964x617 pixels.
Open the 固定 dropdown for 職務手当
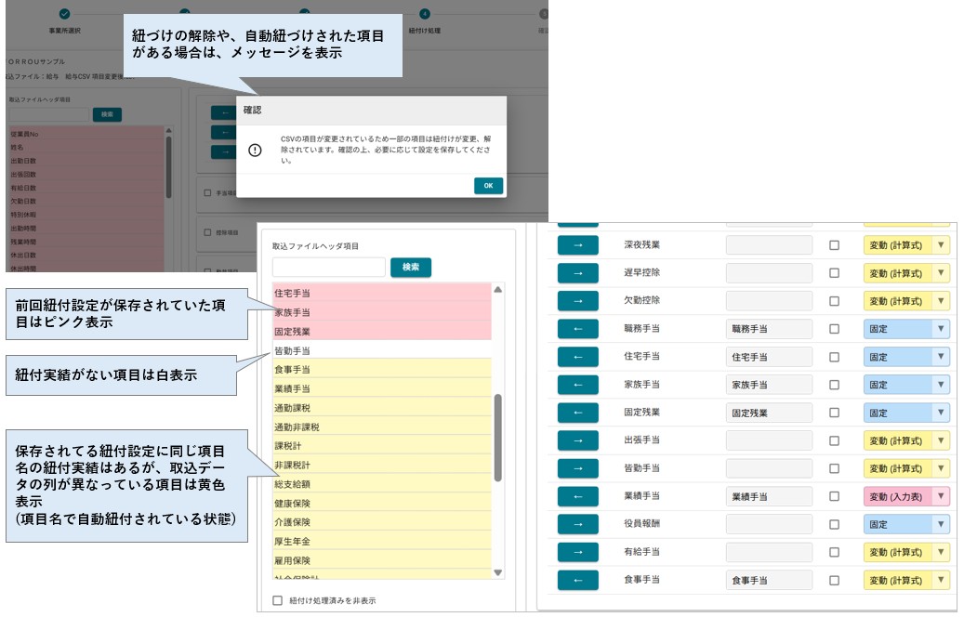coord(906,329)
